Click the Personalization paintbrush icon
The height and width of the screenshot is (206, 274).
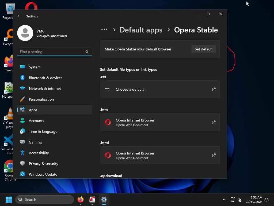click(22, 99)
